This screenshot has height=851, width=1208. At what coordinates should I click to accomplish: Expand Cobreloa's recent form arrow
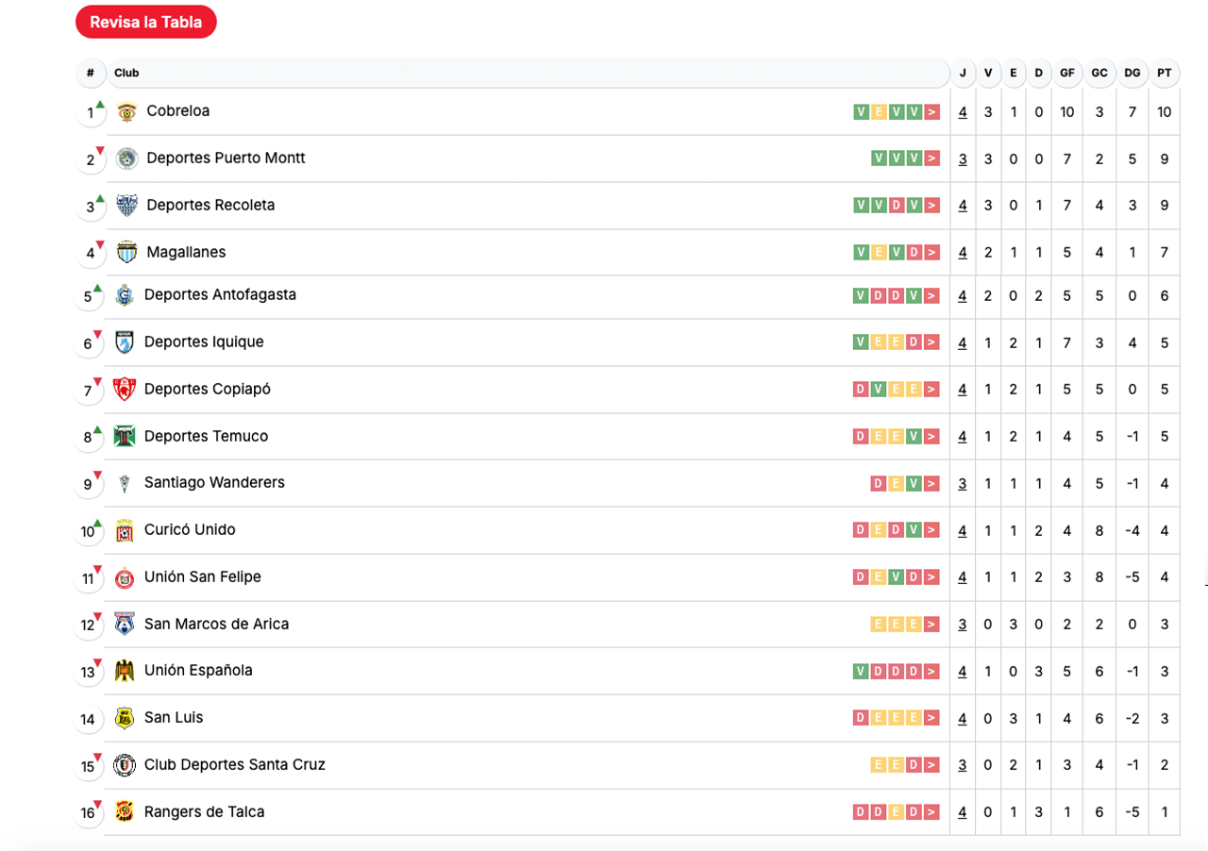coord(932,112)
